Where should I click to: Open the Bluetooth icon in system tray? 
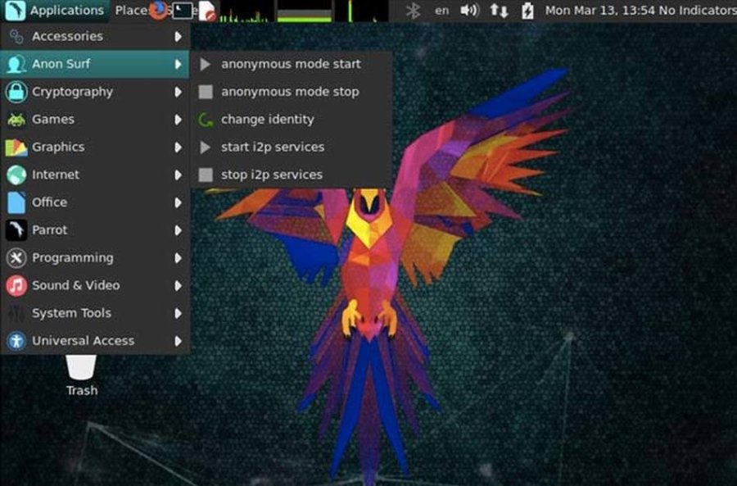413,11
